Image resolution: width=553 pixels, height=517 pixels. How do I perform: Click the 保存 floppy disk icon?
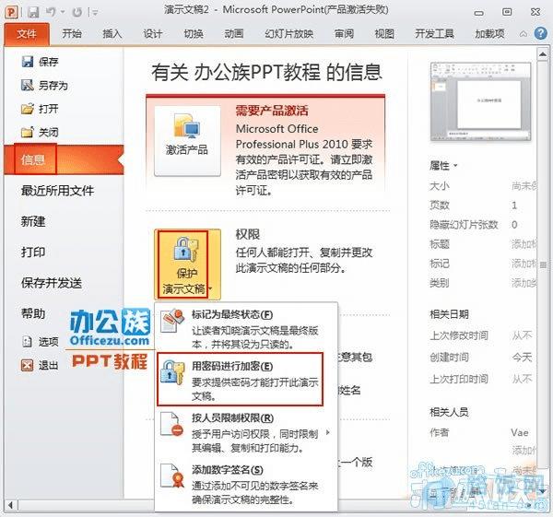pos(27,62)
